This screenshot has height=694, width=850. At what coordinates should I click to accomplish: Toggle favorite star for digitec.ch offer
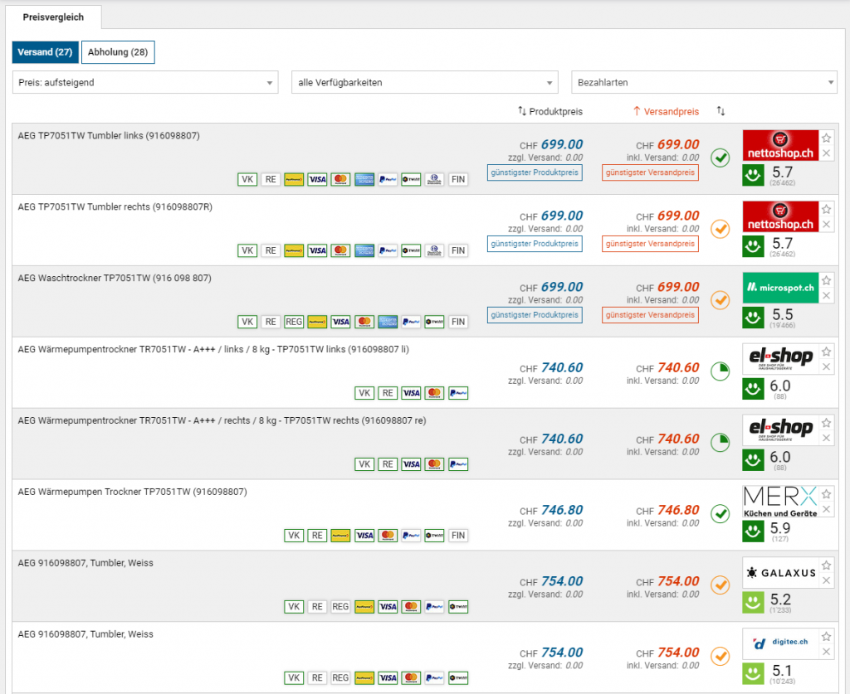click(x=826, y=638)
